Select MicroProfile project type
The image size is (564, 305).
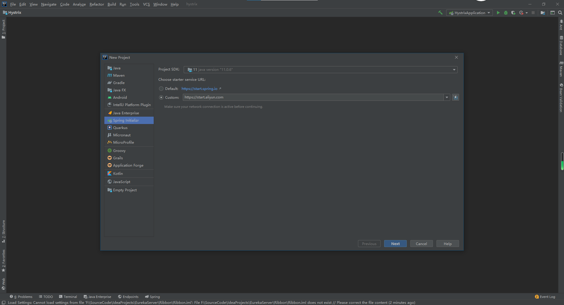(129, 142)
